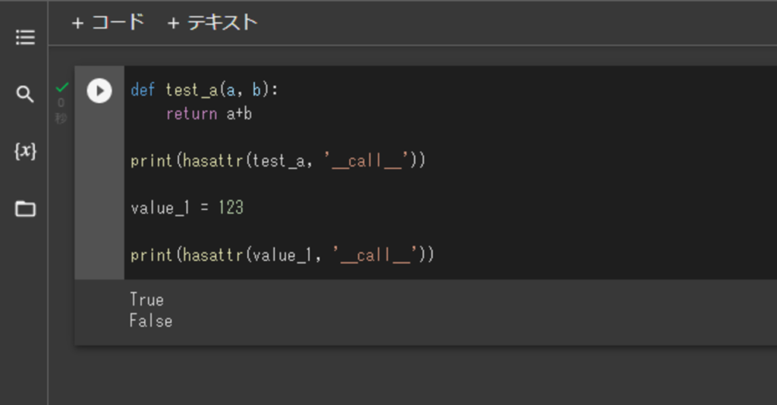Add a new text cell with + テキスト

click(x=212, y=23)
